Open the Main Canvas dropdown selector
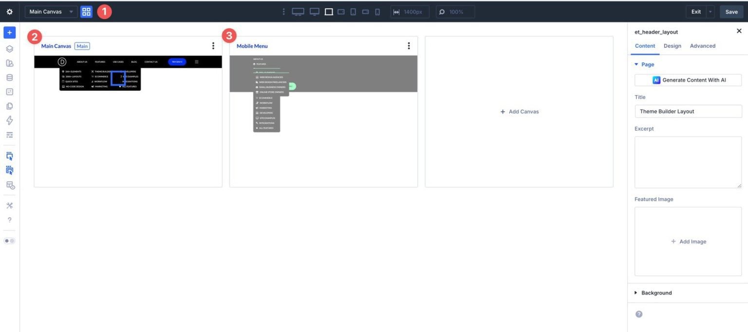This screenshot has width=748, height=332. click(x=51, y=12)
